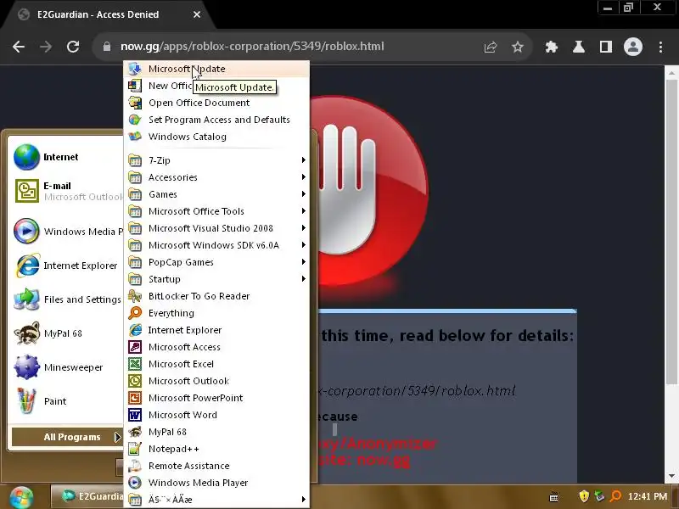Open the Extensions puzzle icon
The width and height of the screenshot is (679, 509).
pos(551,47)
